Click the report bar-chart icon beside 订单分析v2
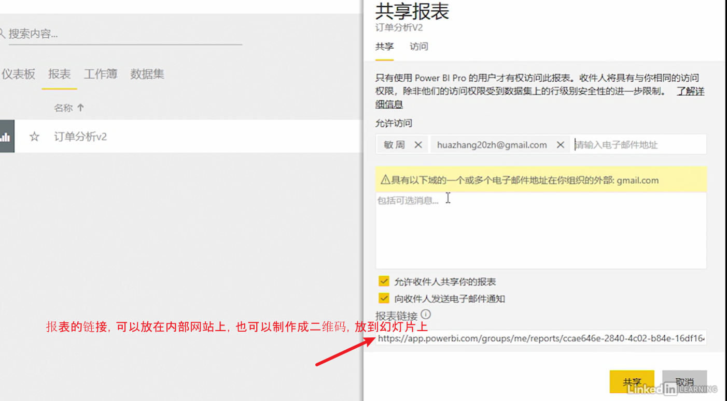This screenshot has height=401, width=727. click(6, 137)
